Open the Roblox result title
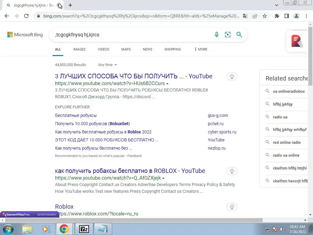The width and height of the screenshot is (313, 235). tap(64, 207)
